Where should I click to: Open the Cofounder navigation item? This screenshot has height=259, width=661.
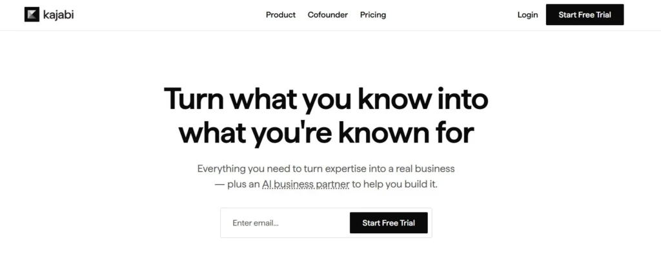327,15
